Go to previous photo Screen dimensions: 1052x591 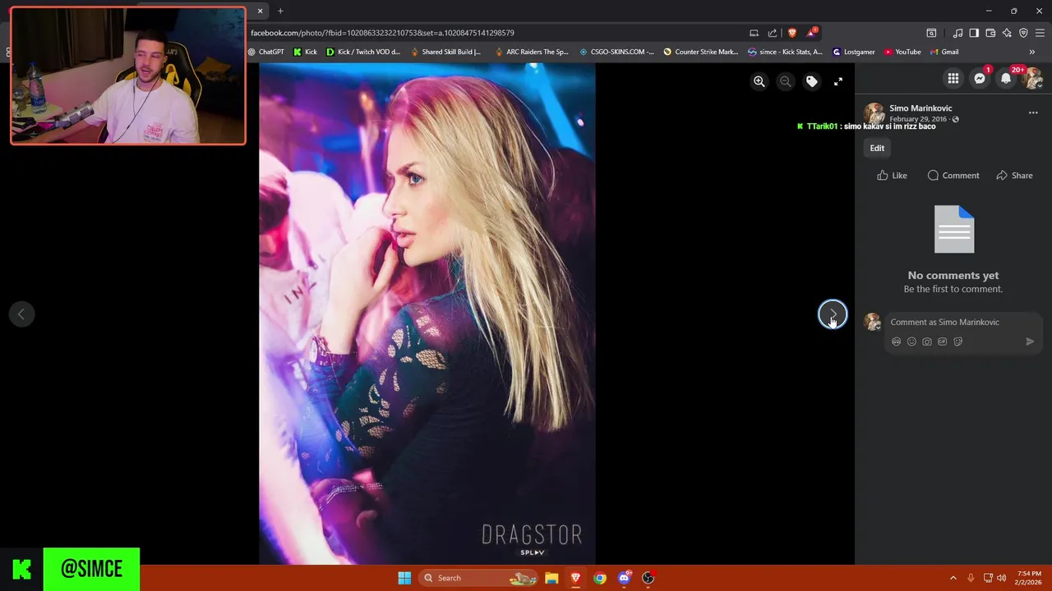[x=21, y=314]
